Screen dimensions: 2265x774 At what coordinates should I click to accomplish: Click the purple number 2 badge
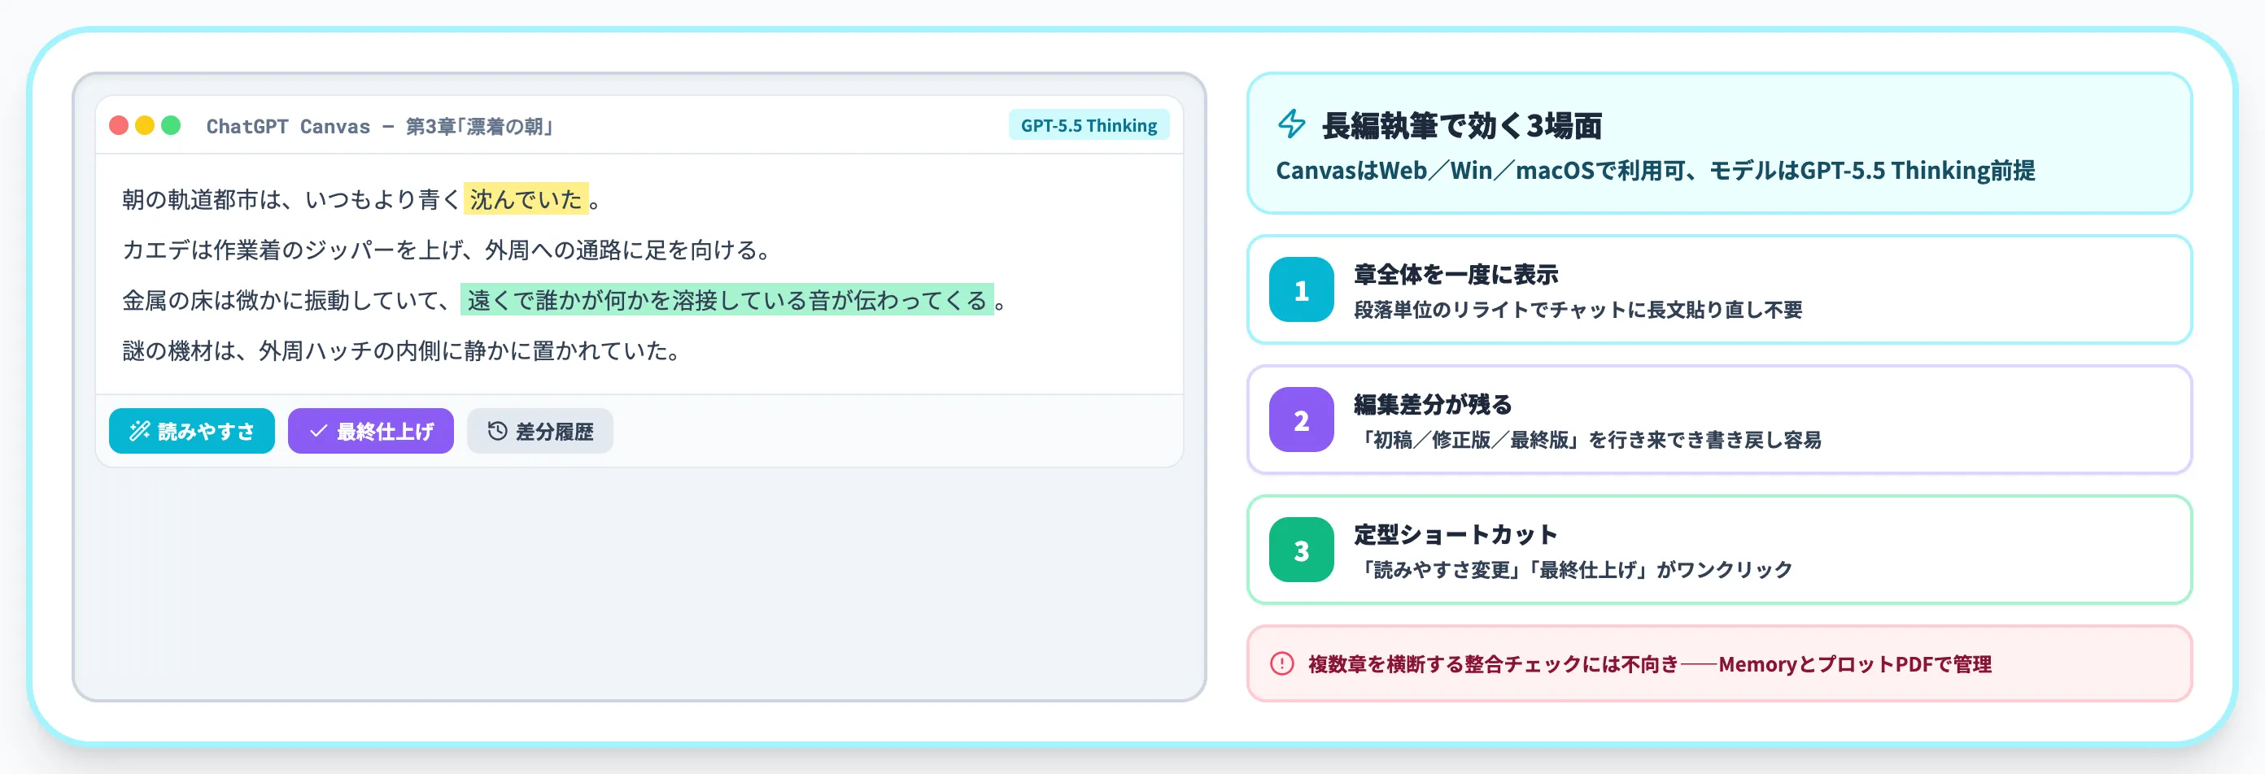click(1302, 419)
